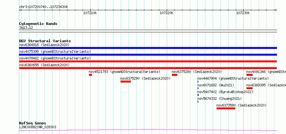
Task: Click the small red bar for nsv4521793
Action: 91,75
